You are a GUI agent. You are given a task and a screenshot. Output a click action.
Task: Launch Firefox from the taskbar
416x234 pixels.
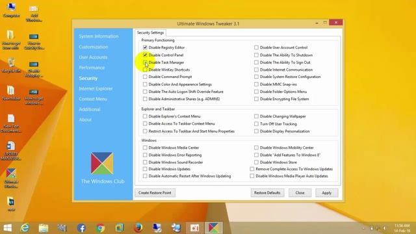(x=138, y=228)
